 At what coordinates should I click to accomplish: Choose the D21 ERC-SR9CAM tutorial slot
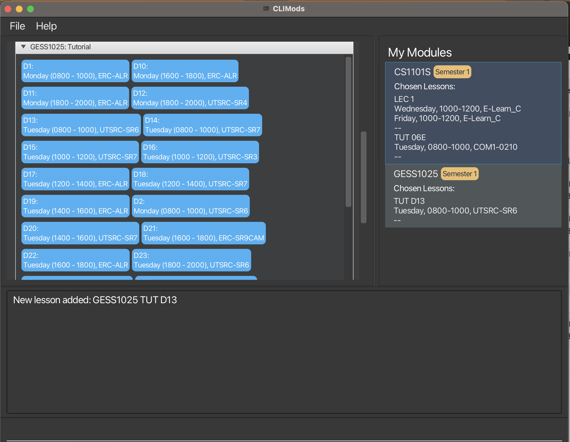click(x=204, y=233)
